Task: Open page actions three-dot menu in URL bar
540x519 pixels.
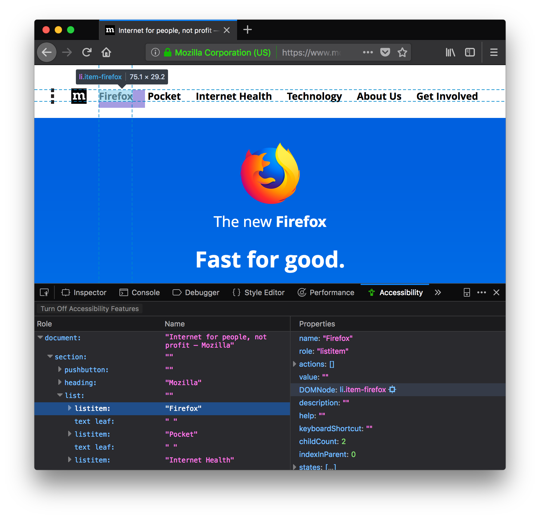Action: (x=368, y=53)
